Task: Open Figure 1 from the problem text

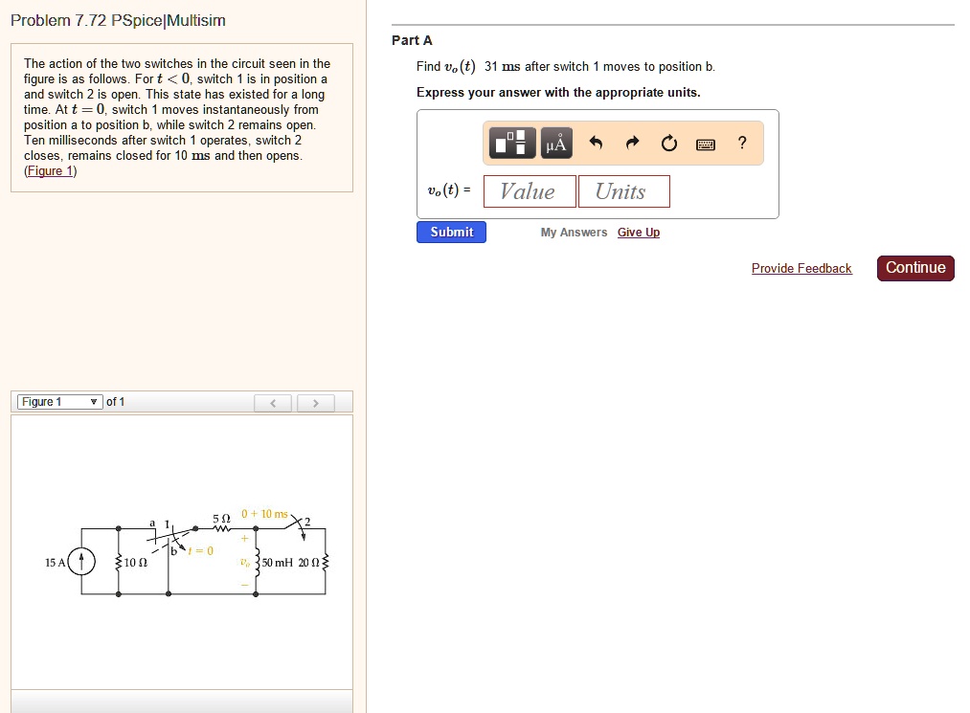Action: pyautogui.click(x=46, y=170)
